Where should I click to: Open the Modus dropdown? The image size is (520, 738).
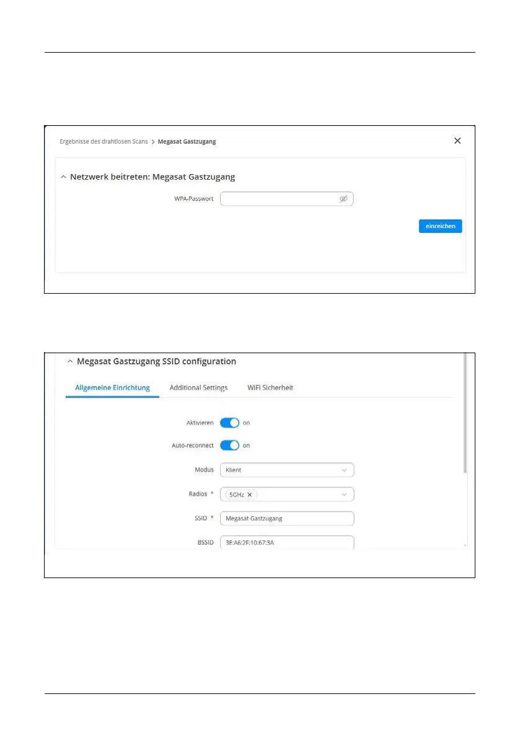point(286,470)
